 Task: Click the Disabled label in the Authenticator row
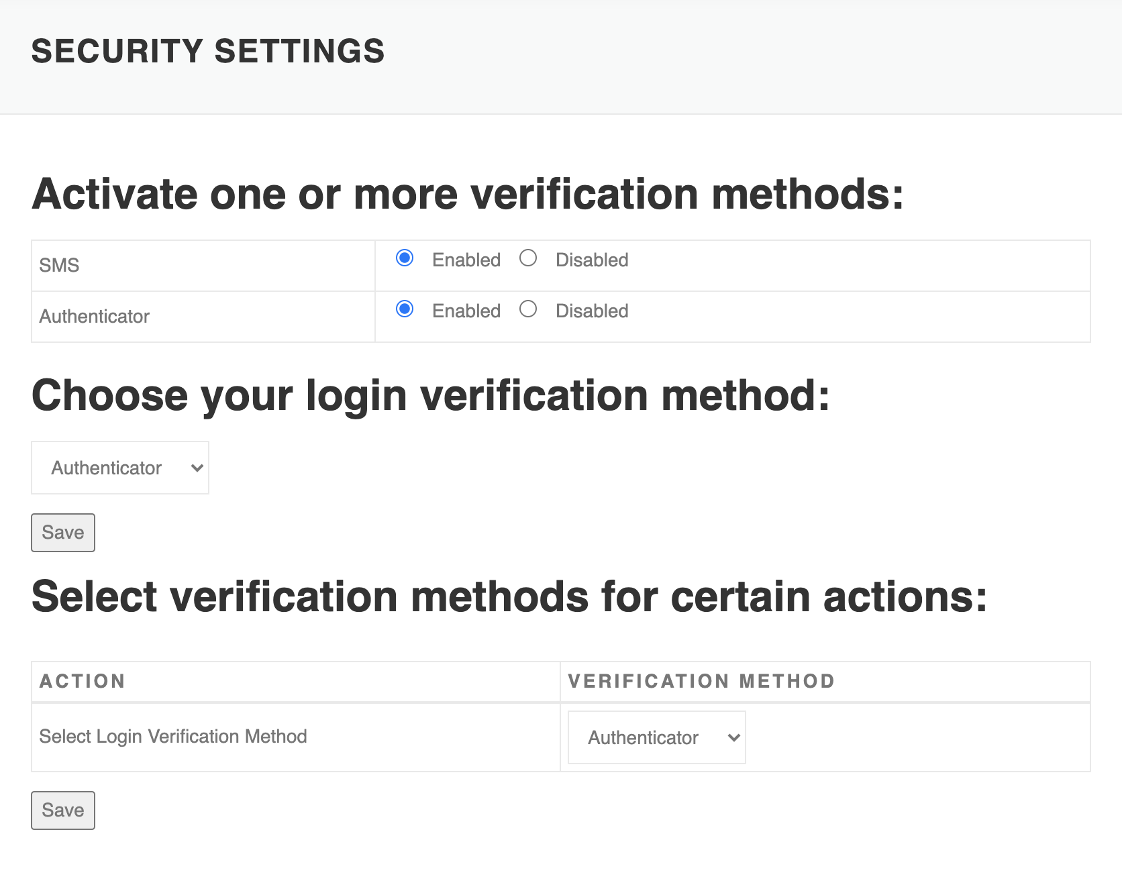(592, 311)
